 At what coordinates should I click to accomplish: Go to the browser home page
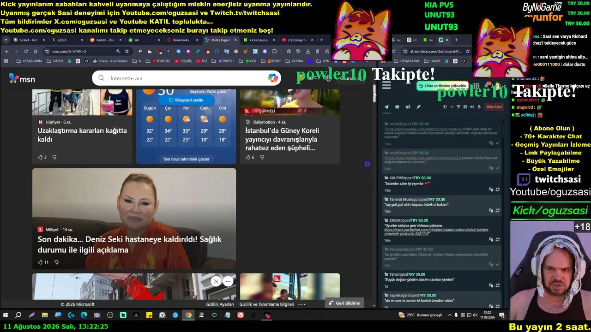(36, 51)
